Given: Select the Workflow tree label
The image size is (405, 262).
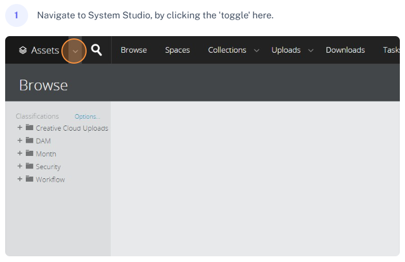Looking at the screenshot, I should tap(50, 179).
